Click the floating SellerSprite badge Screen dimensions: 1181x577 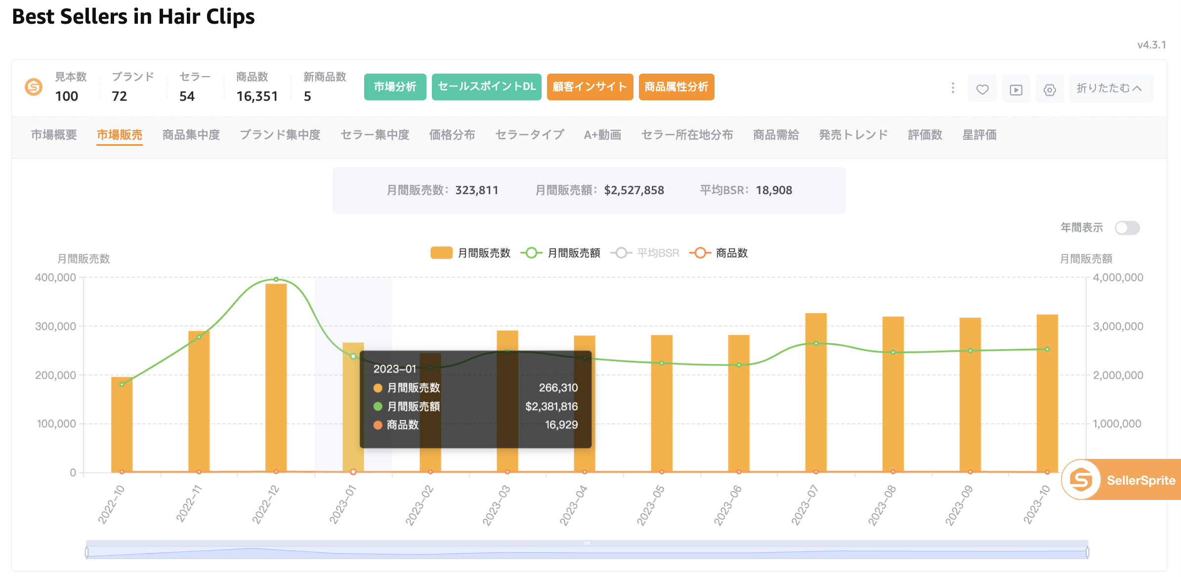1121,480
